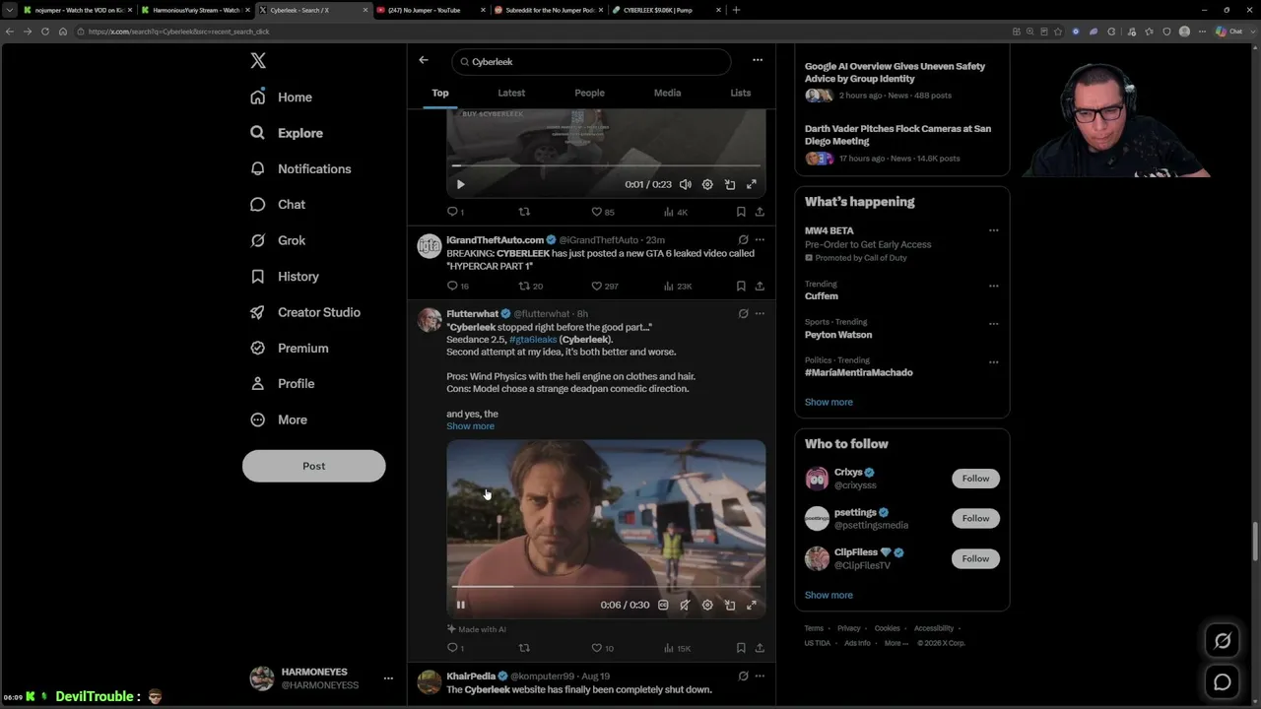
Task: Open settings gear on the 0:30 video
Action: pyautogui.click(x=707, y=605)
